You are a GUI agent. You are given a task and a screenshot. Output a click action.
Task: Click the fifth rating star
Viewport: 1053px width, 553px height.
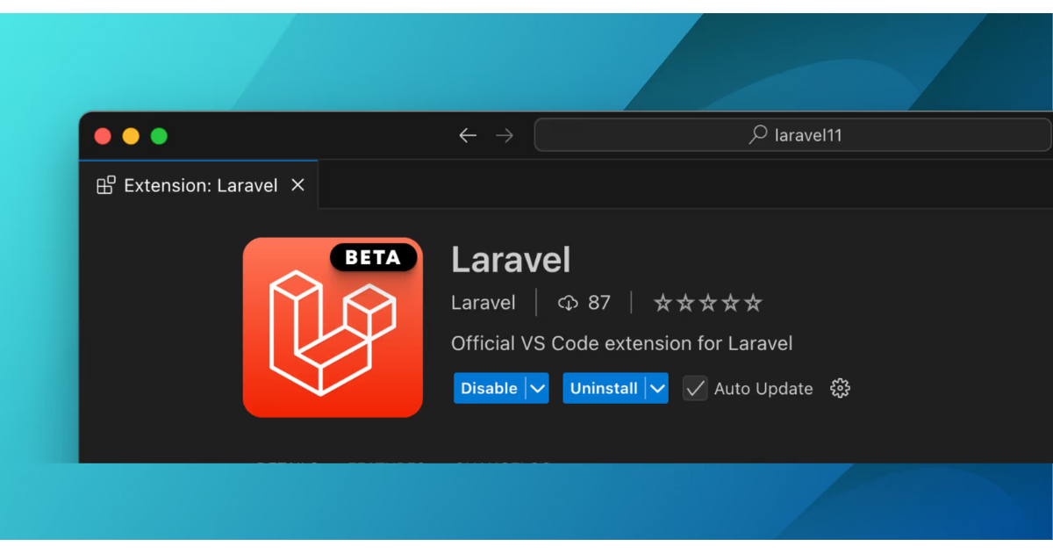pyautogui.click(x=754, y=302)
